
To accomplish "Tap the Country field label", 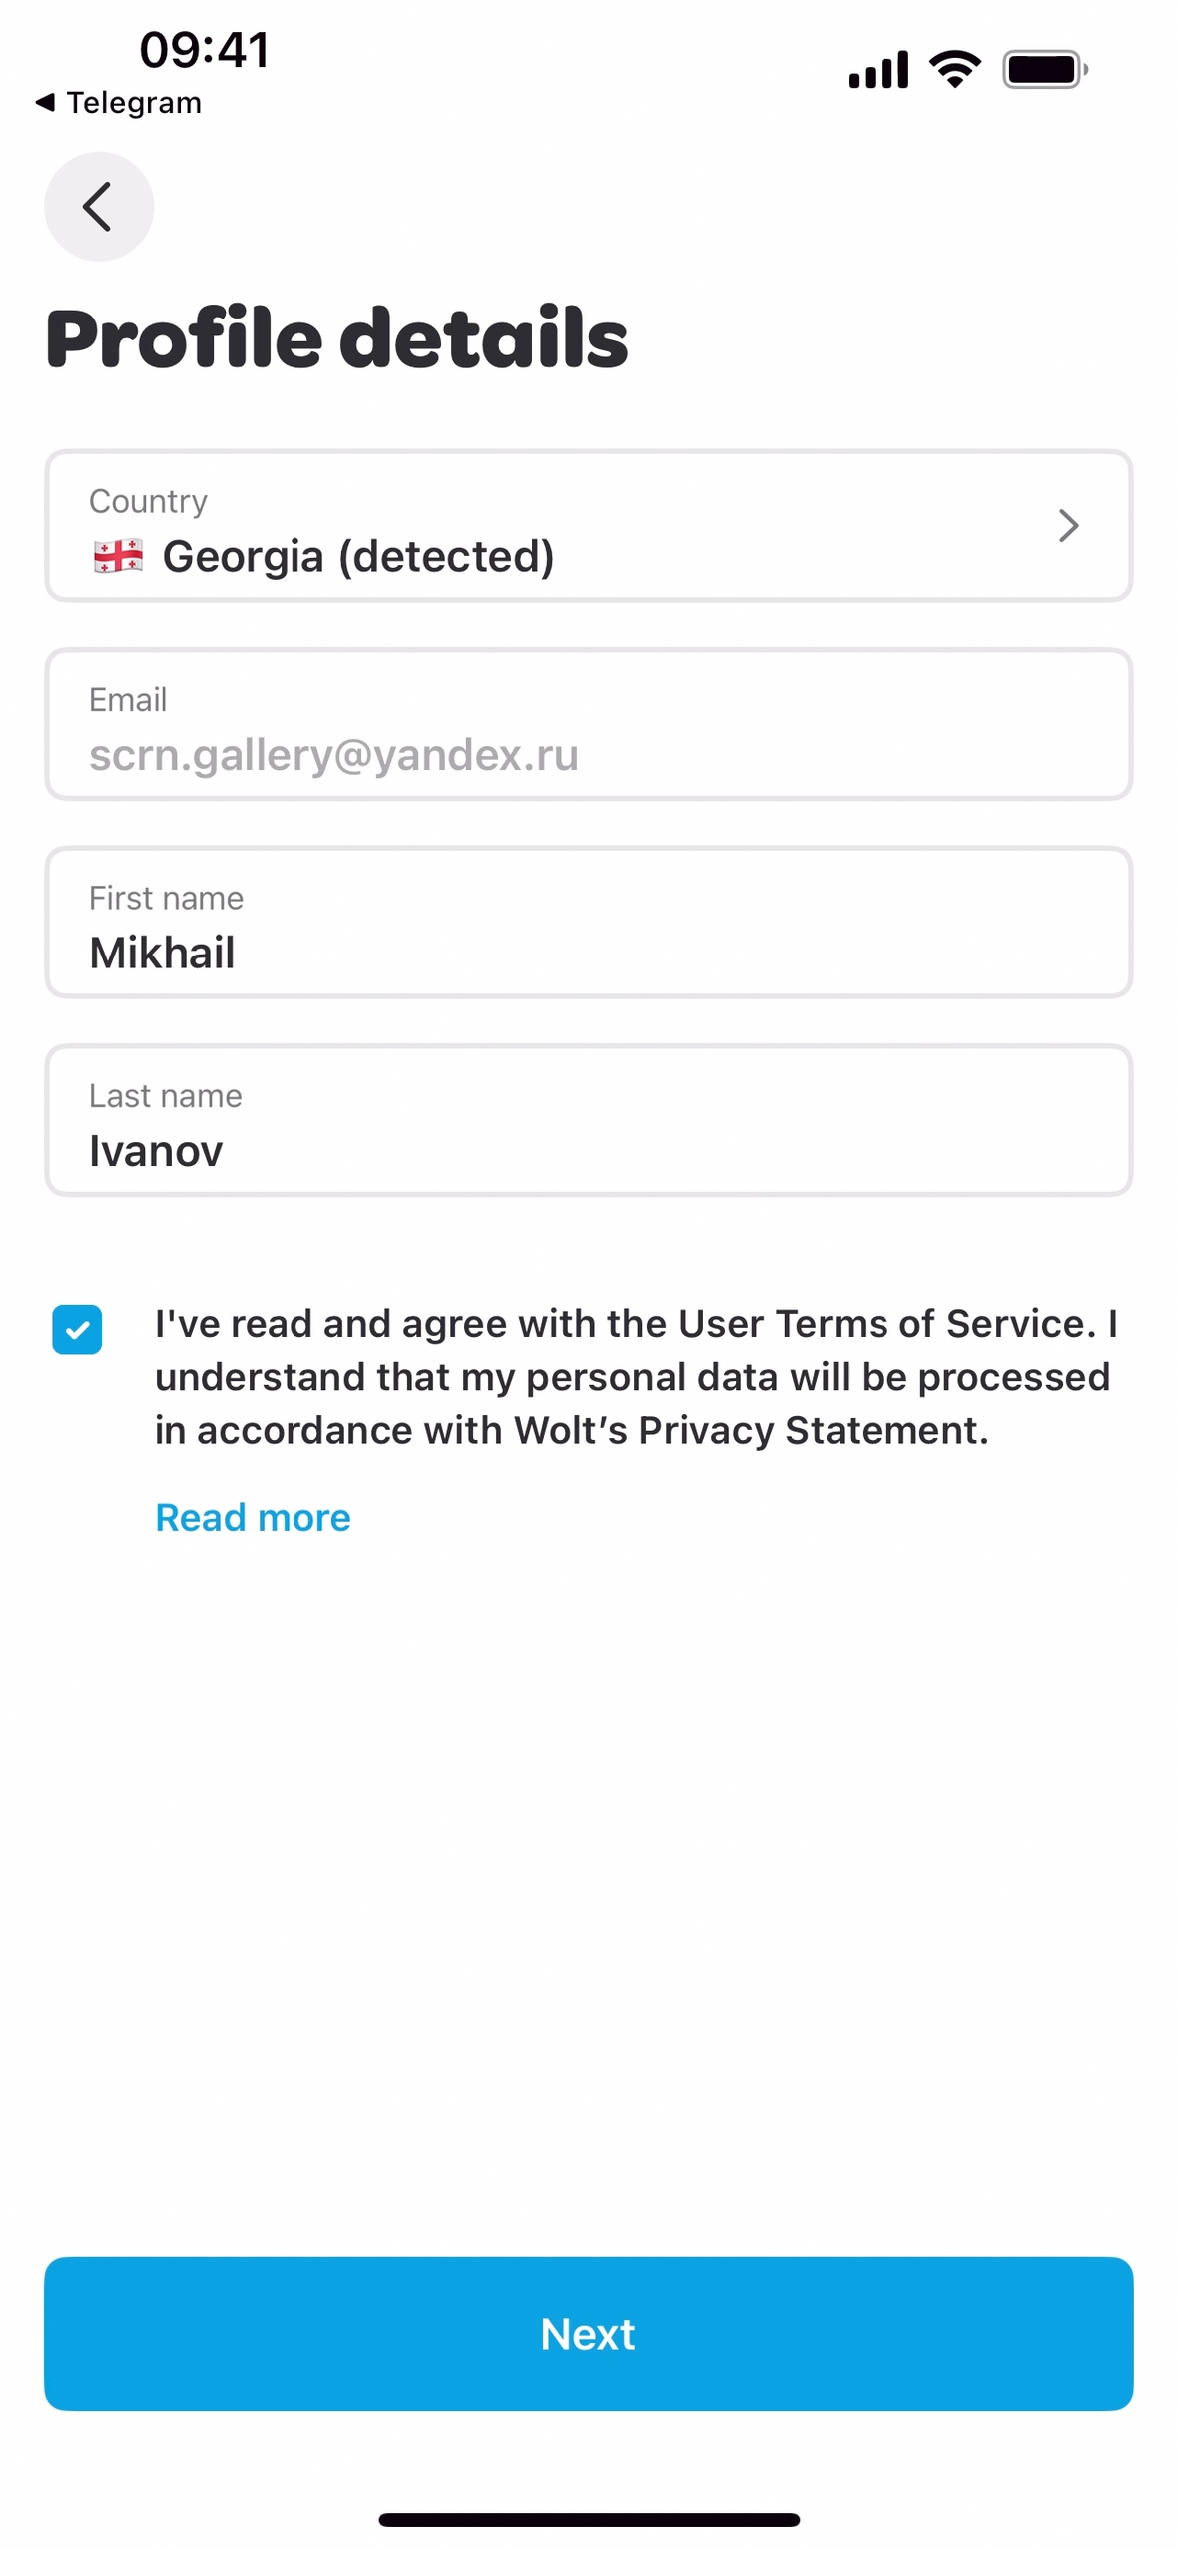I will point(148,501).
